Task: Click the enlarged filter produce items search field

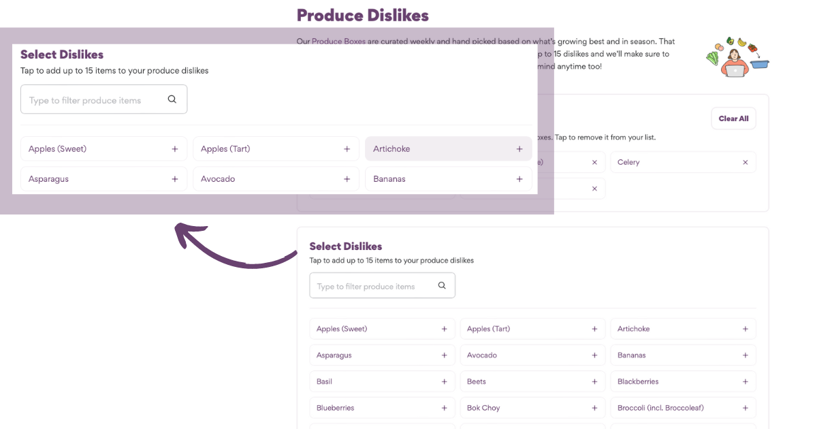Action: [x=95, y=100]
